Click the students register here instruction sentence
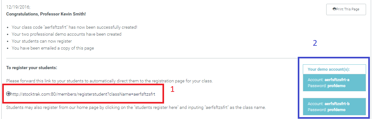373x119 pixels. (x=136, y=108)
